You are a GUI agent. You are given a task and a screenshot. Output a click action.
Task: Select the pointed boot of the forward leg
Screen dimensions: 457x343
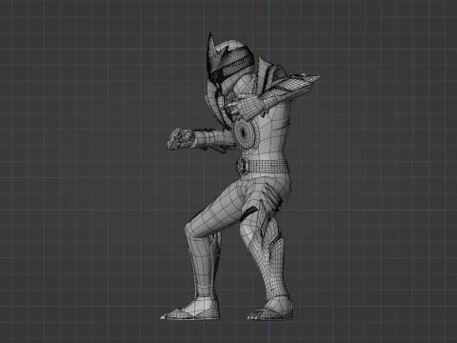(189, 310)
